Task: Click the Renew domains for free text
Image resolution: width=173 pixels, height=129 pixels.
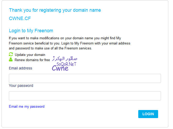Action: pos(32,60)
